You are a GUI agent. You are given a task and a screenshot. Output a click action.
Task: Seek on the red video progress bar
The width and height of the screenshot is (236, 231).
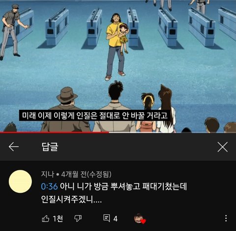(x=118, y=132)
